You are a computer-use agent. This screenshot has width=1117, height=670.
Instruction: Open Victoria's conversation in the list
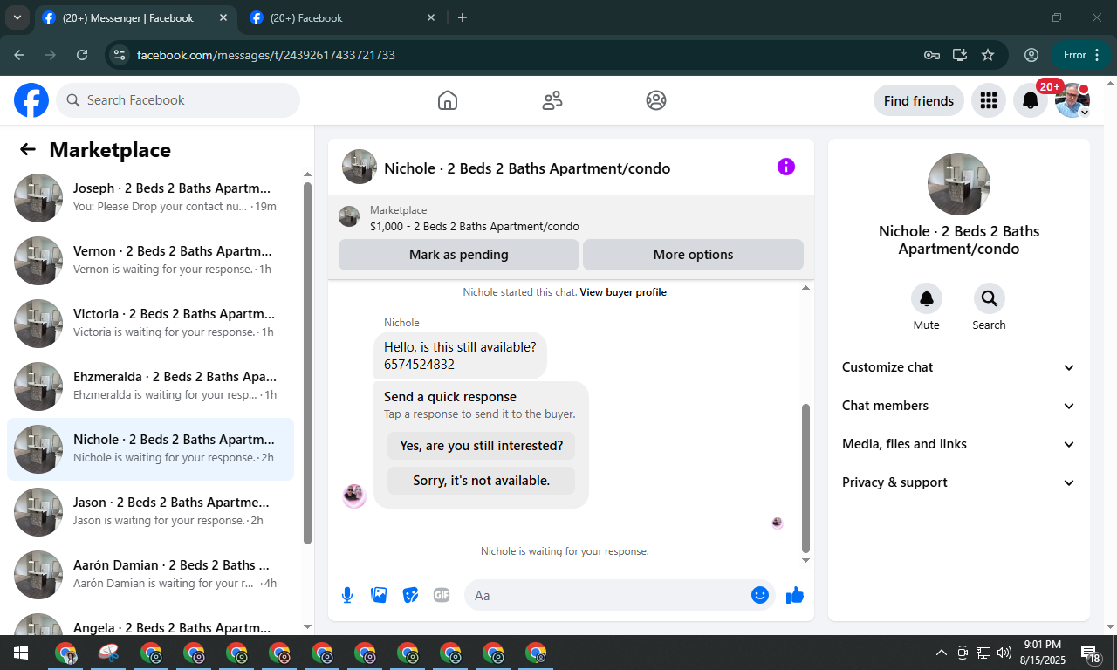tap(151, 323)
